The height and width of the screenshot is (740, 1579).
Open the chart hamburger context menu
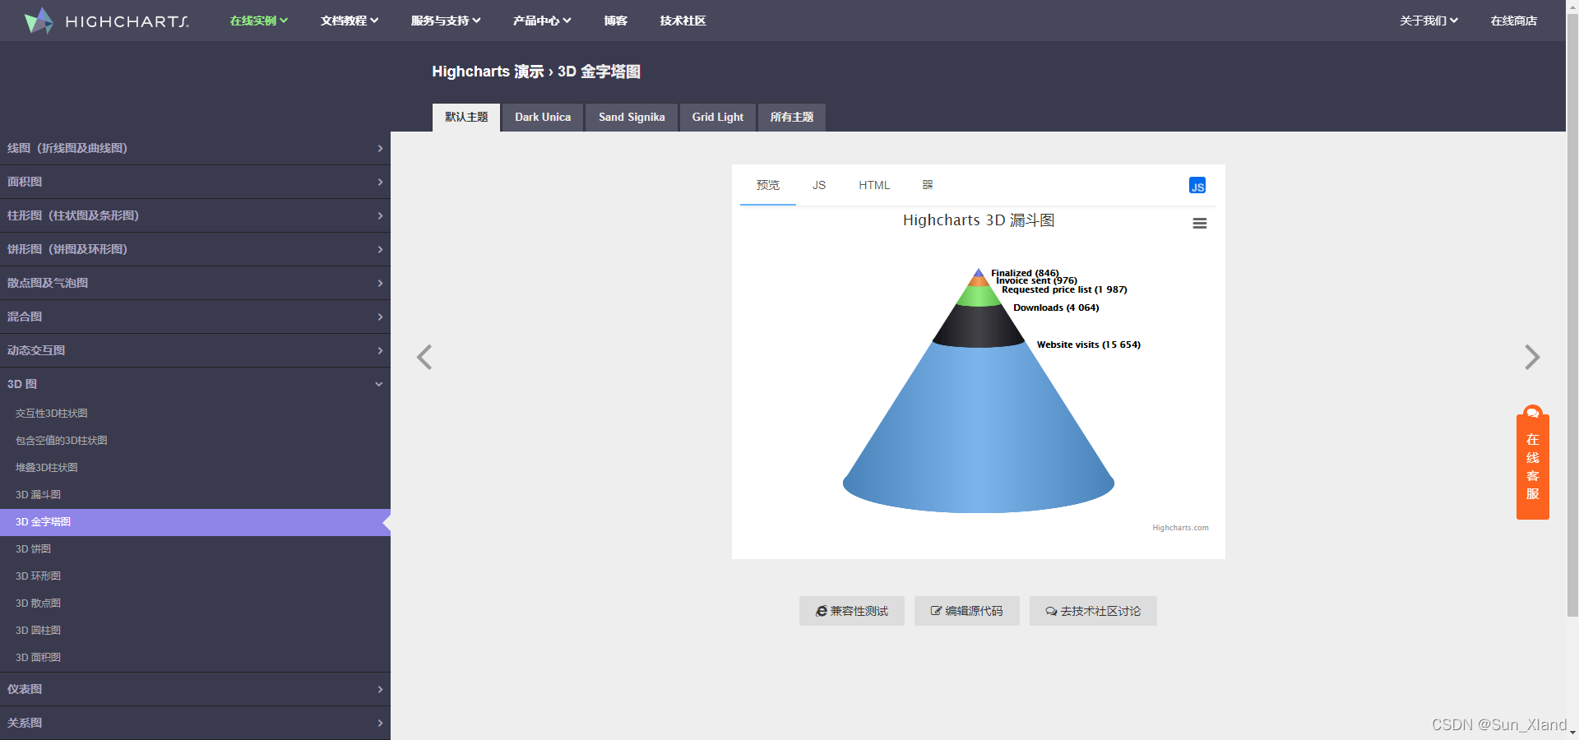[x=1200, y=223]
